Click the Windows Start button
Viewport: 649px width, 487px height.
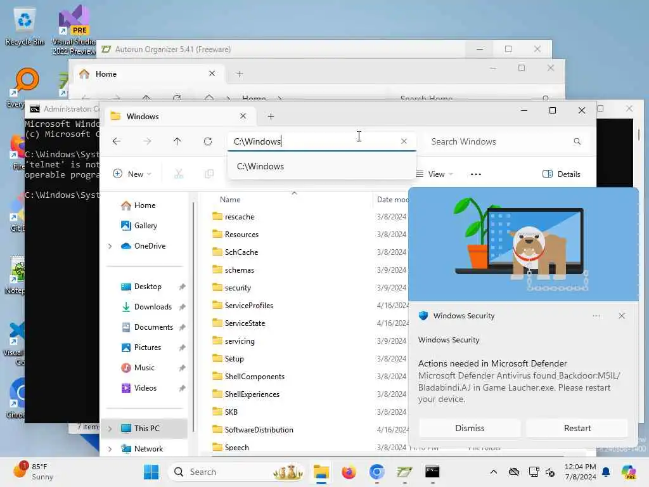(151, 472)
